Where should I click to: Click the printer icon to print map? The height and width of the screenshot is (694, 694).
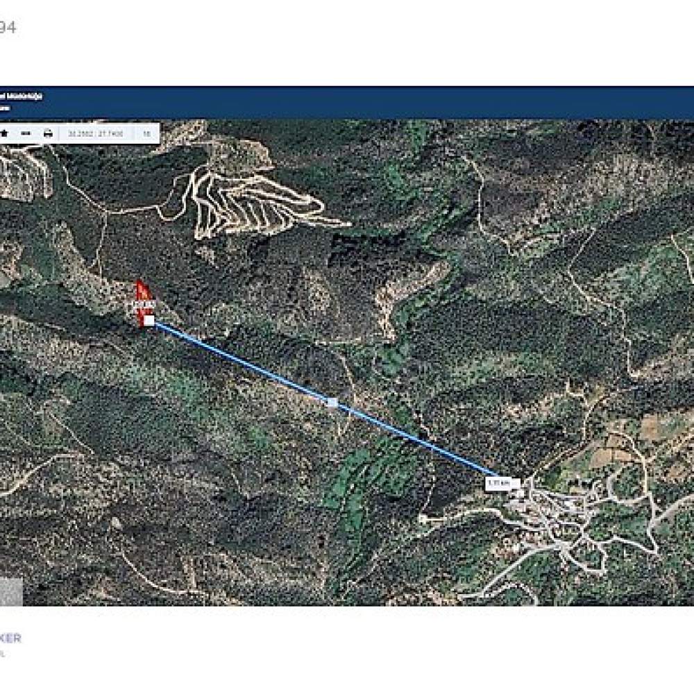pyautogui.click(x=49, y=133)
